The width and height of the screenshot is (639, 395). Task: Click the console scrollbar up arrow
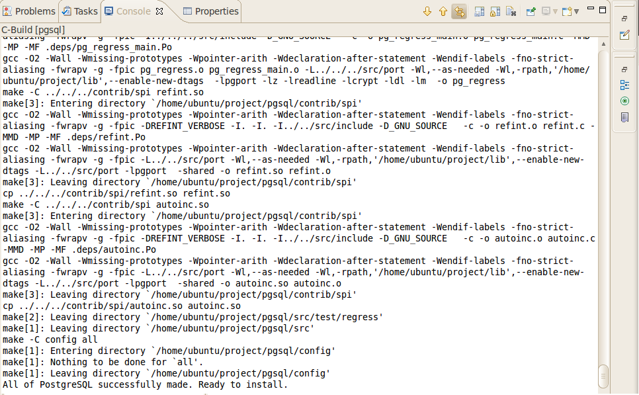point(603,44)
